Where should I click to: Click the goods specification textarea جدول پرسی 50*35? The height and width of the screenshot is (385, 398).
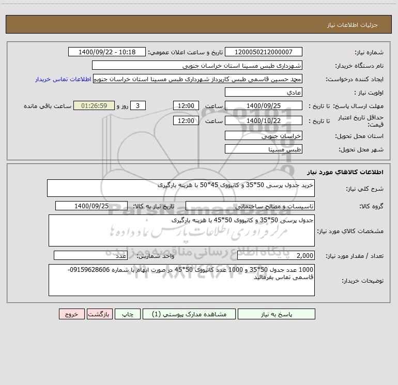[x=181, y=230]
